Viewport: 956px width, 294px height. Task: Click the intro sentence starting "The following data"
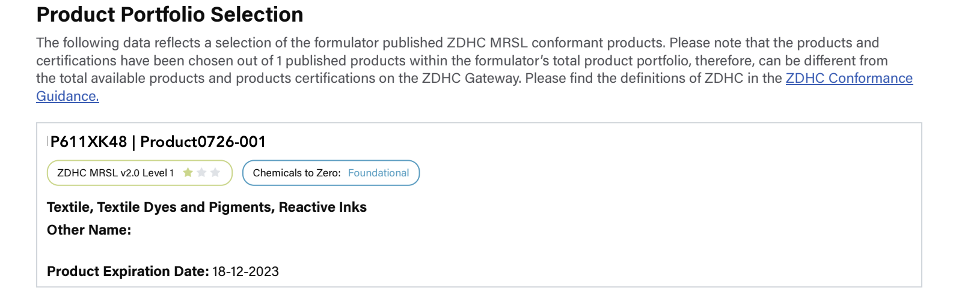tap(458, 43)
